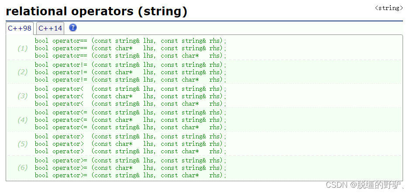Click the blue question mark help icon
This screenshot has width=410, height=193.
[73, 28]
